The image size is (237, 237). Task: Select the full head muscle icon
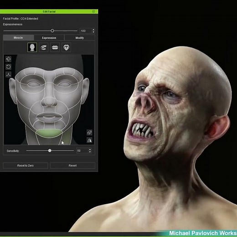click(32, 47)
